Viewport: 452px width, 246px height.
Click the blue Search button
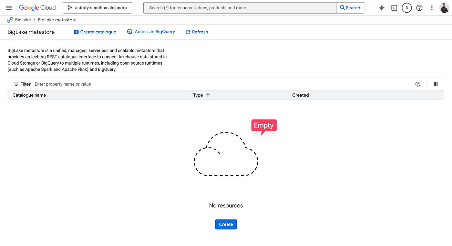click(x=350, y=8)
